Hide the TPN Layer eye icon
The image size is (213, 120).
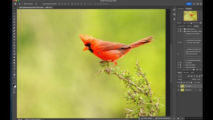click(178, 86)
